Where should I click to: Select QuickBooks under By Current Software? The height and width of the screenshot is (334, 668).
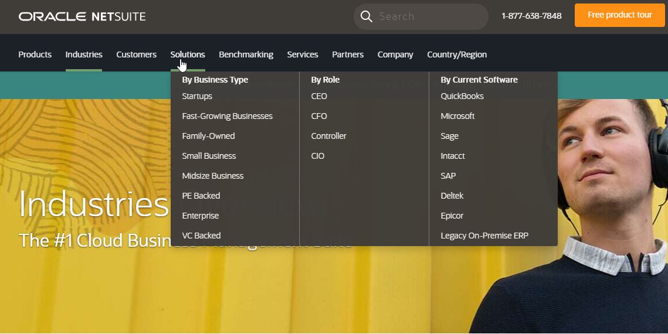[x=462, y=96]
